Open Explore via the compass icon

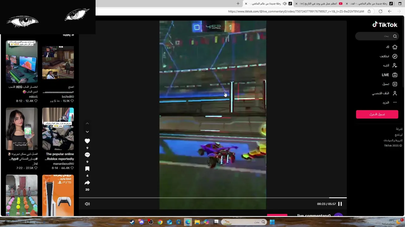(395, 56)
